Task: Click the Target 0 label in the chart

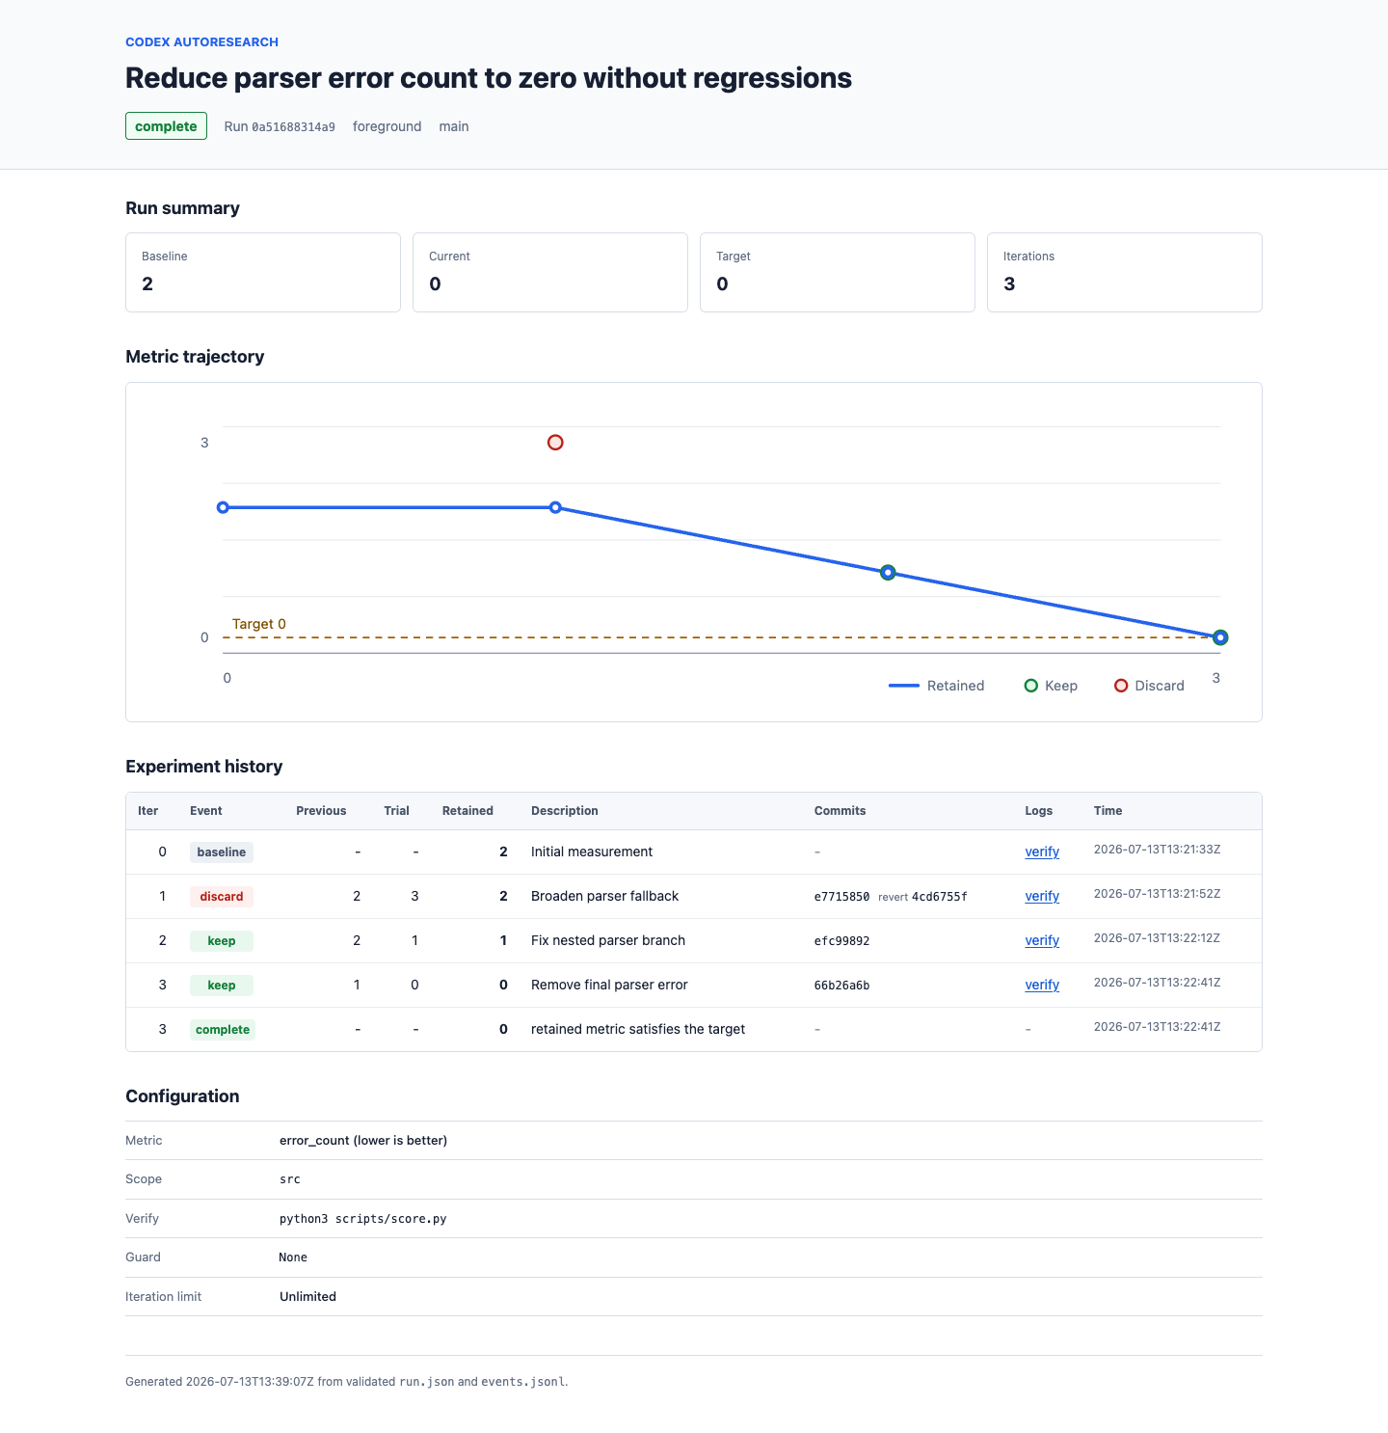Action: [259, 624]
